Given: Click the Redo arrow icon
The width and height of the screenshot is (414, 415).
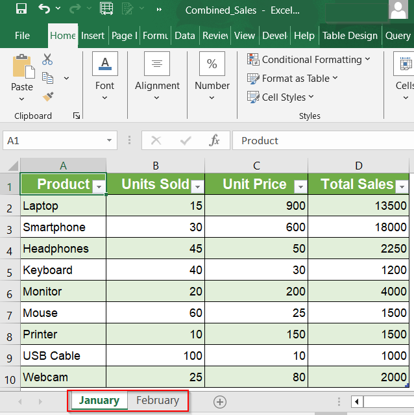Looking at the screenshot, I should pyautogui.click(x=75, y=8).
